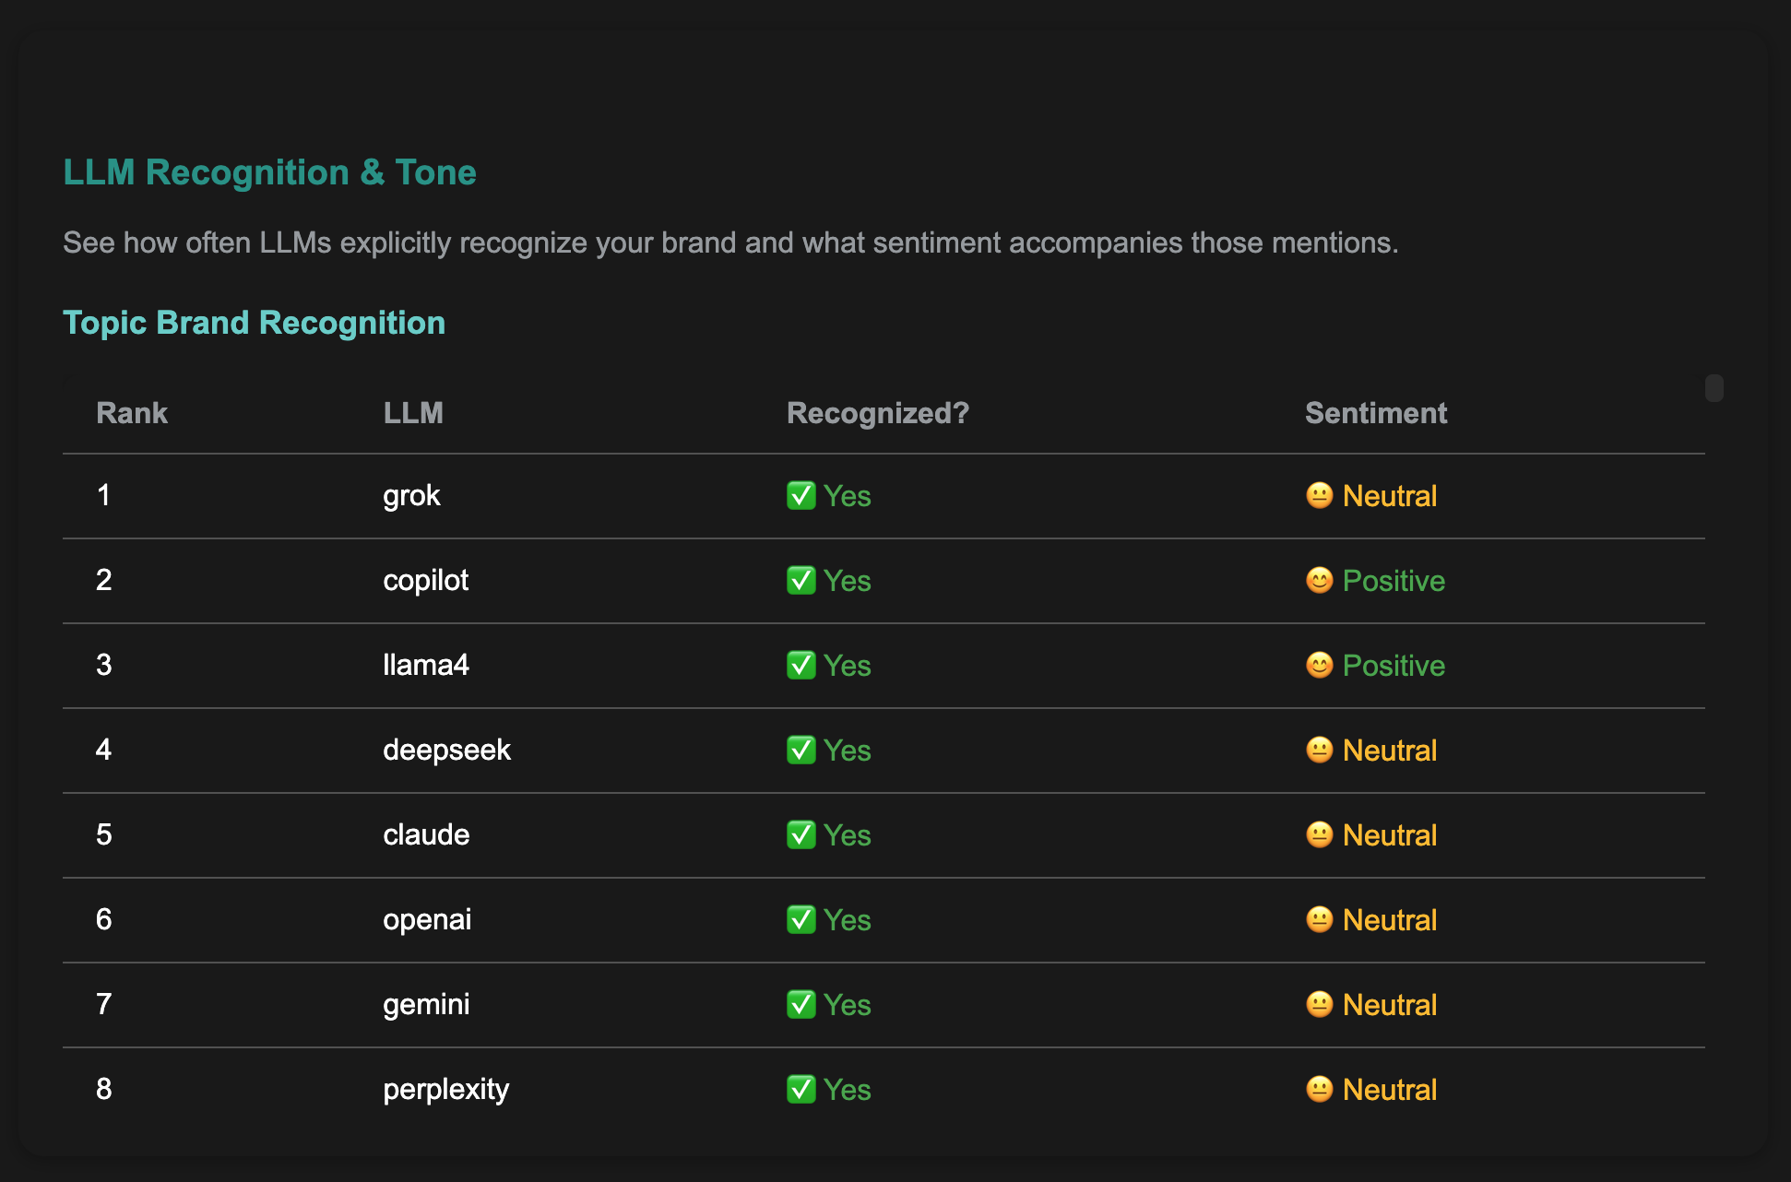
Task: Toggle copilot's recognition checkmark off
Action: [x=802, y=580]
